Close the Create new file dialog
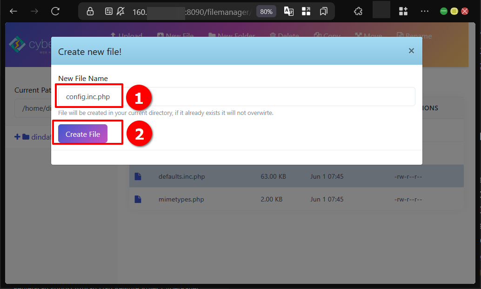 tap(411, 51)
